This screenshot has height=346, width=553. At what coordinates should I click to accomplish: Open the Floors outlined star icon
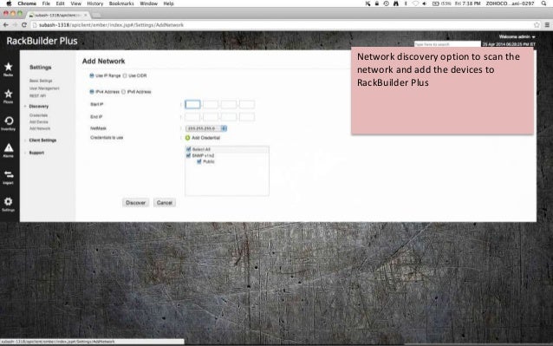(9, 94)
